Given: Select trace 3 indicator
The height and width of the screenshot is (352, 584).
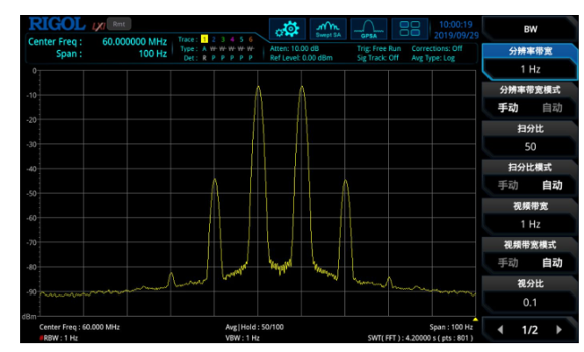Looking at the screenshot, I should (x=223, y=40).
